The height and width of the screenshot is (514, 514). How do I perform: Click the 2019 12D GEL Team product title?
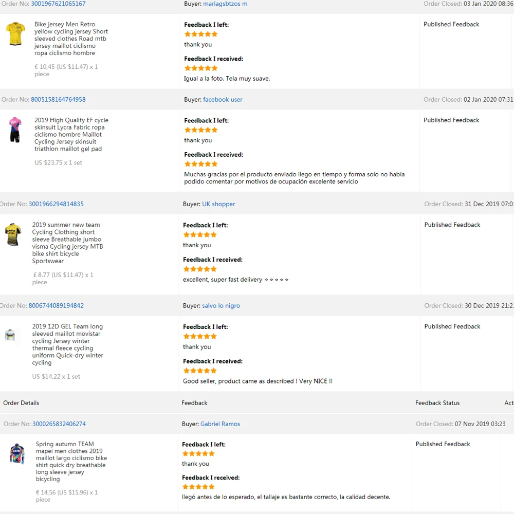[x=67, y=344]
